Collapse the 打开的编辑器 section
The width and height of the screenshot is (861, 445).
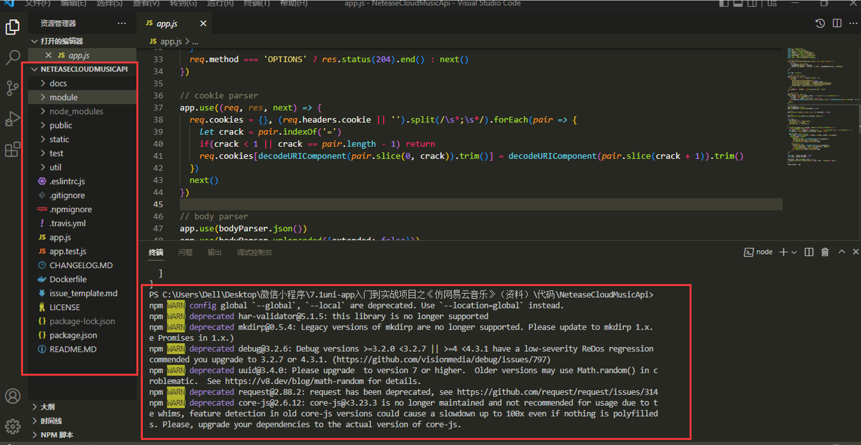pyautogui.click(x=83, y=41)
